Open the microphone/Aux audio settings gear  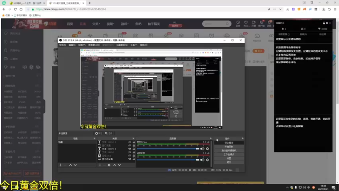[x=207, y=149]
